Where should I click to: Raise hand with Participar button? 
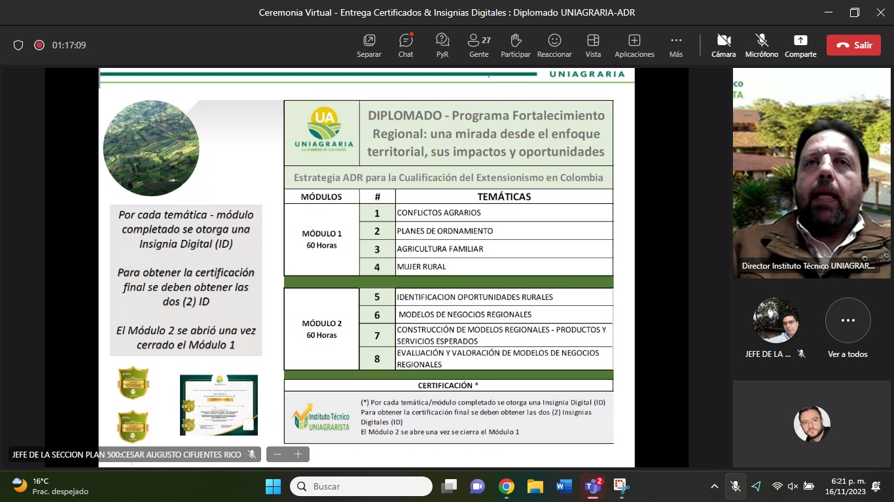pos(516,45)
